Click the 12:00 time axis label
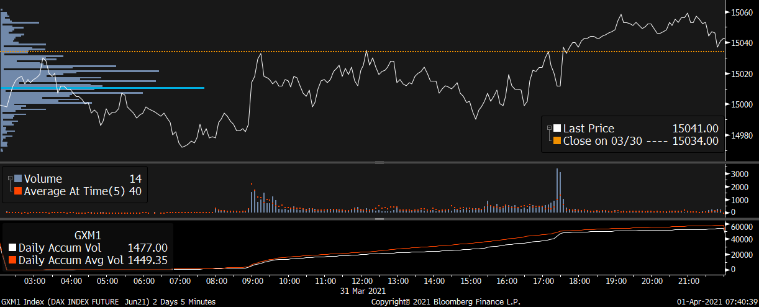 tap(361, 282)
